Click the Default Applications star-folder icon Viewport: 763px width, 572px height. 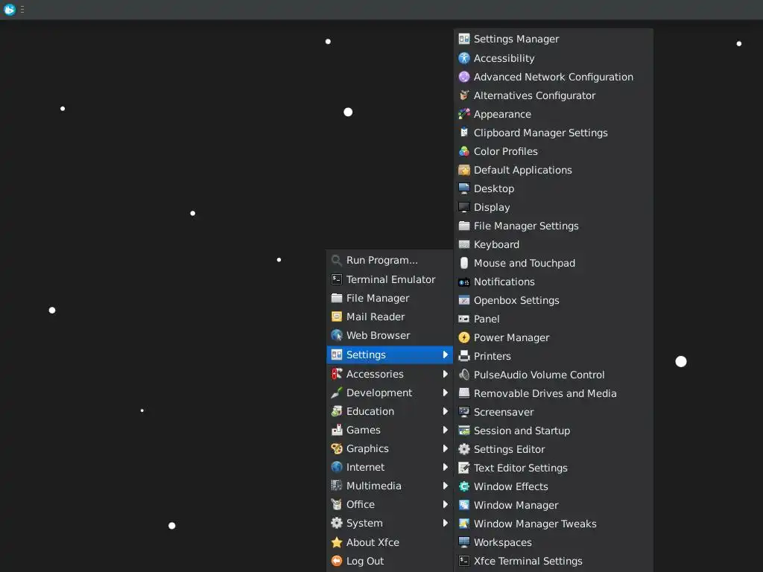click(x=463, y=170)
